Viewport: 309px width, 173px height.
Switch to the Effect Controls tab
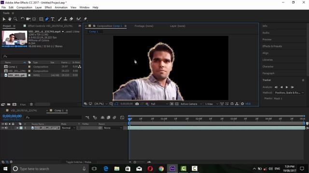[50, 26]
